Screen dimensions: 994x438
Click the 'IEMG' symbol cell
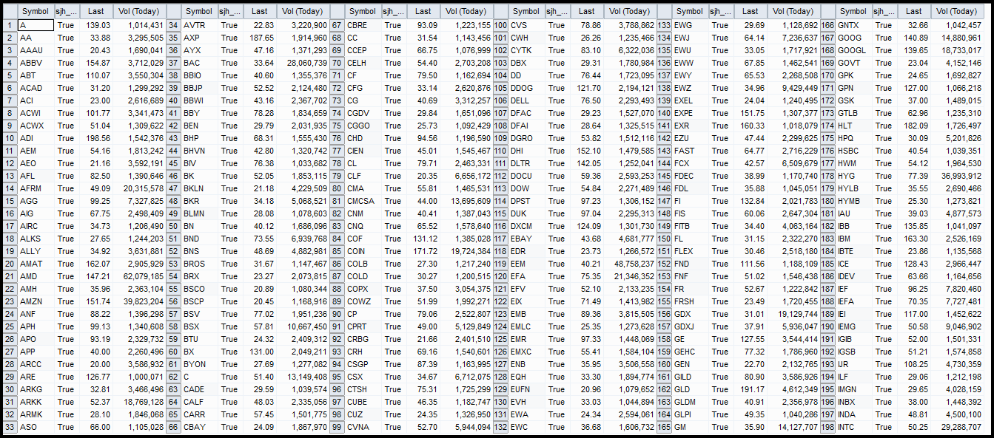click(x=853, y=326)
